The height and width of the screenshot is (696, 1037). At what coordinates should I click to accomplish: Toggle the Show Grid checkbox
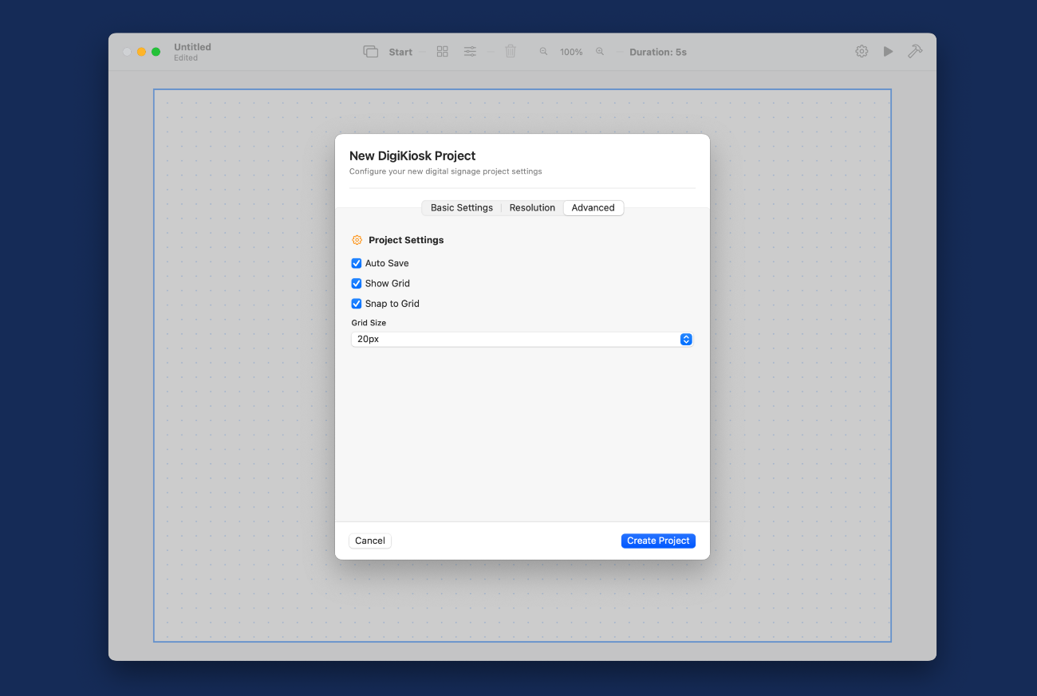(x=357, y=283)
